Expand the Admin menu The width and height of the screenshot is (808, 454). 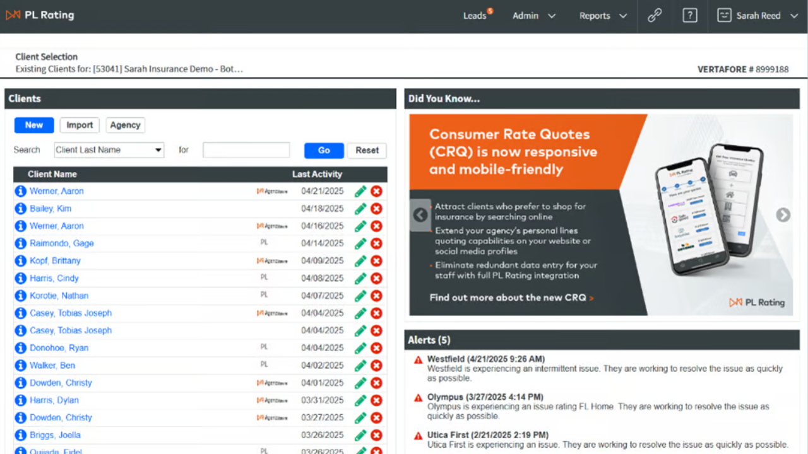coord(534,16)
